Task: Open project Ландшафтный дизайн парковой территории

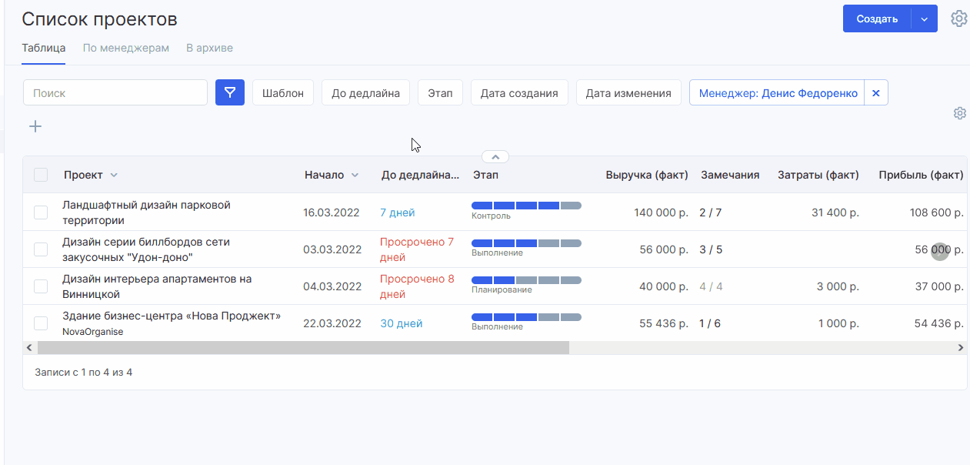Action: point(146,212)
